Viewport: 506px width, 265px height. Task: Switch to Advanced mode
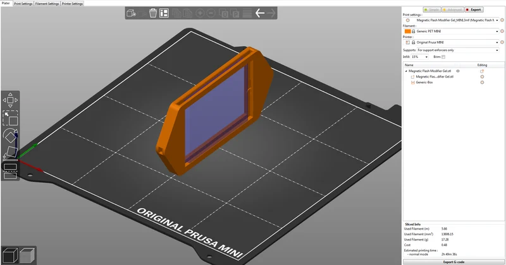[x=453, y=9]
